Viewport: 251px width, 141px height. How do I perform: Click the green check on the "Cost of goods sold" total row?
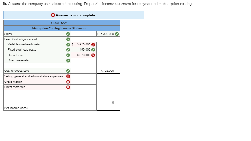pos(68,71)
